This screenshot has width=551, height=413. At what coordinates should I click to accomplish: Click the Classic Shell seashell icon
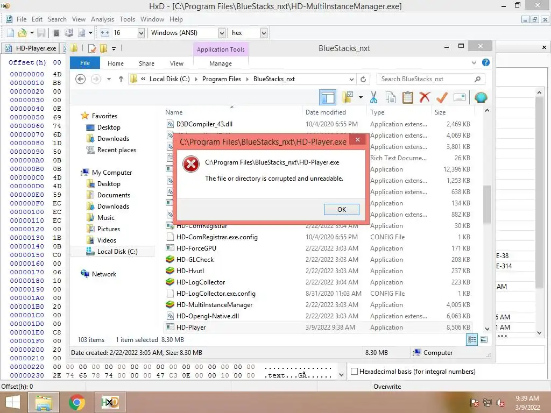[x=481, y=97]
